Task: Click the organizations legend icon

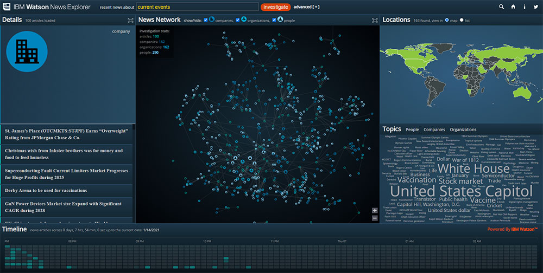Action: click(x=244, y=19)
